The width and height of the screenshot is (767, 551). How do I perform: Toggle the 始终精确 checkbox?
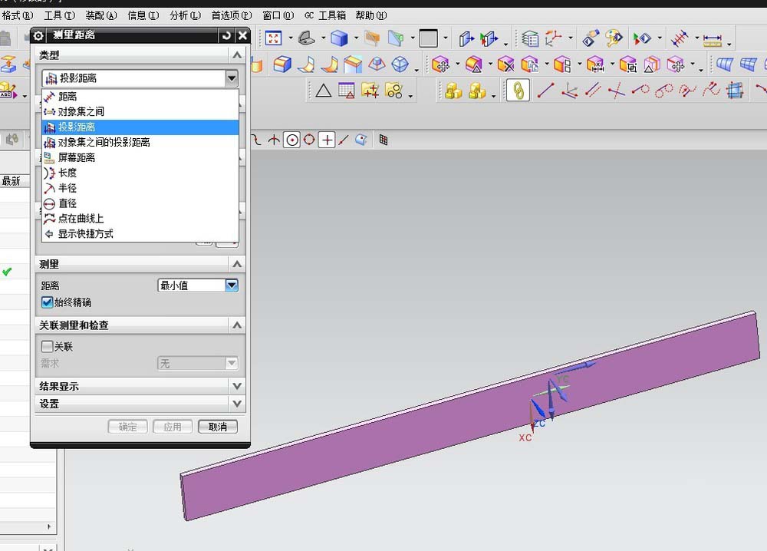click(x=47, y=302)
